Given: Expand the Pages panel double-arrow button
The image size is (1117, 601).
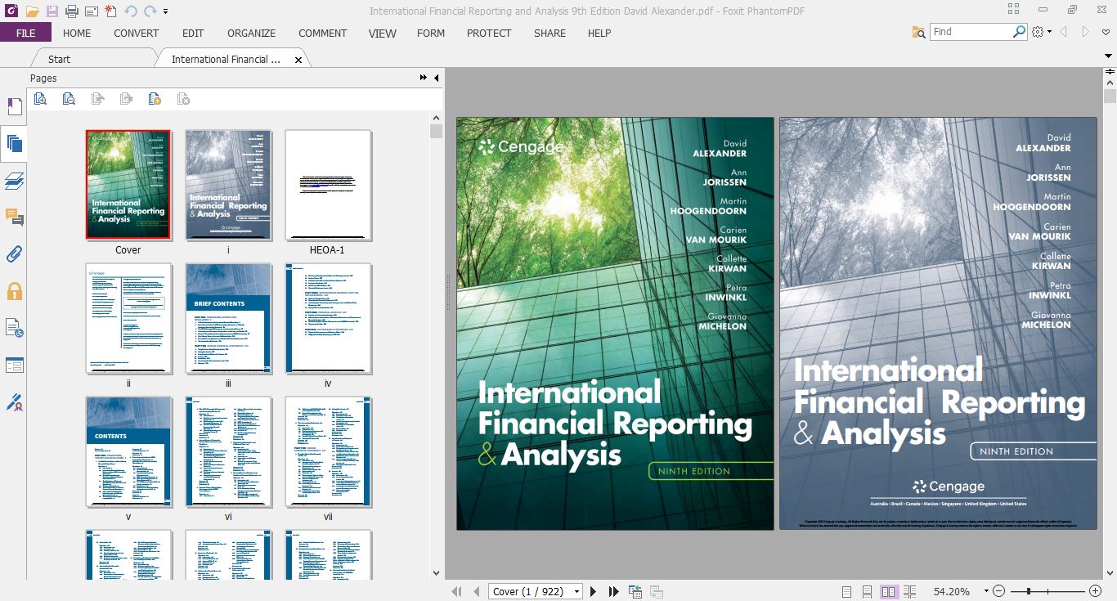Looking at the screenshot, I should click(x=423, y=78).
